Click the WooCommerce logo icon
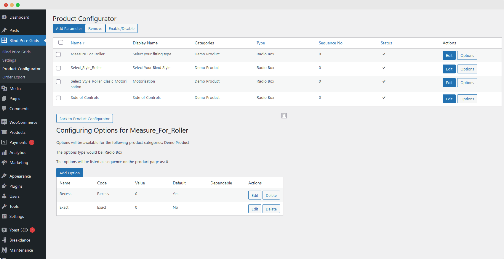 coord(4,122)
